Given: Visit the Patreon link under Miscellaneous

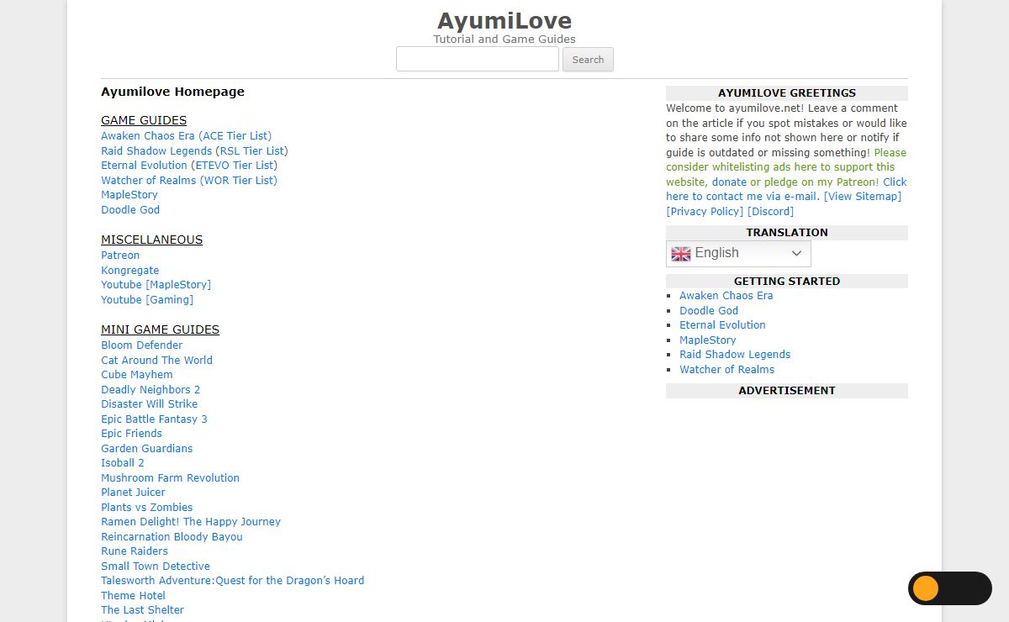Looking at the screenshot, I should click(120, 256).
